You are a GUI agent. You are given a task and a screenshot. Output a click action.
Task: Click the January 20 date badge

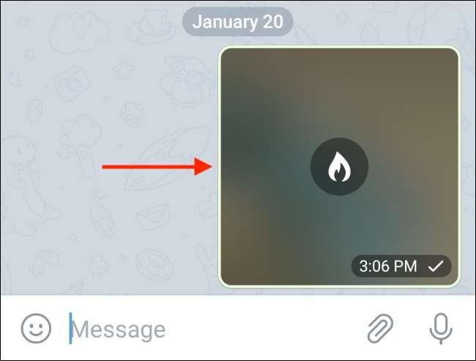(237, 22)
